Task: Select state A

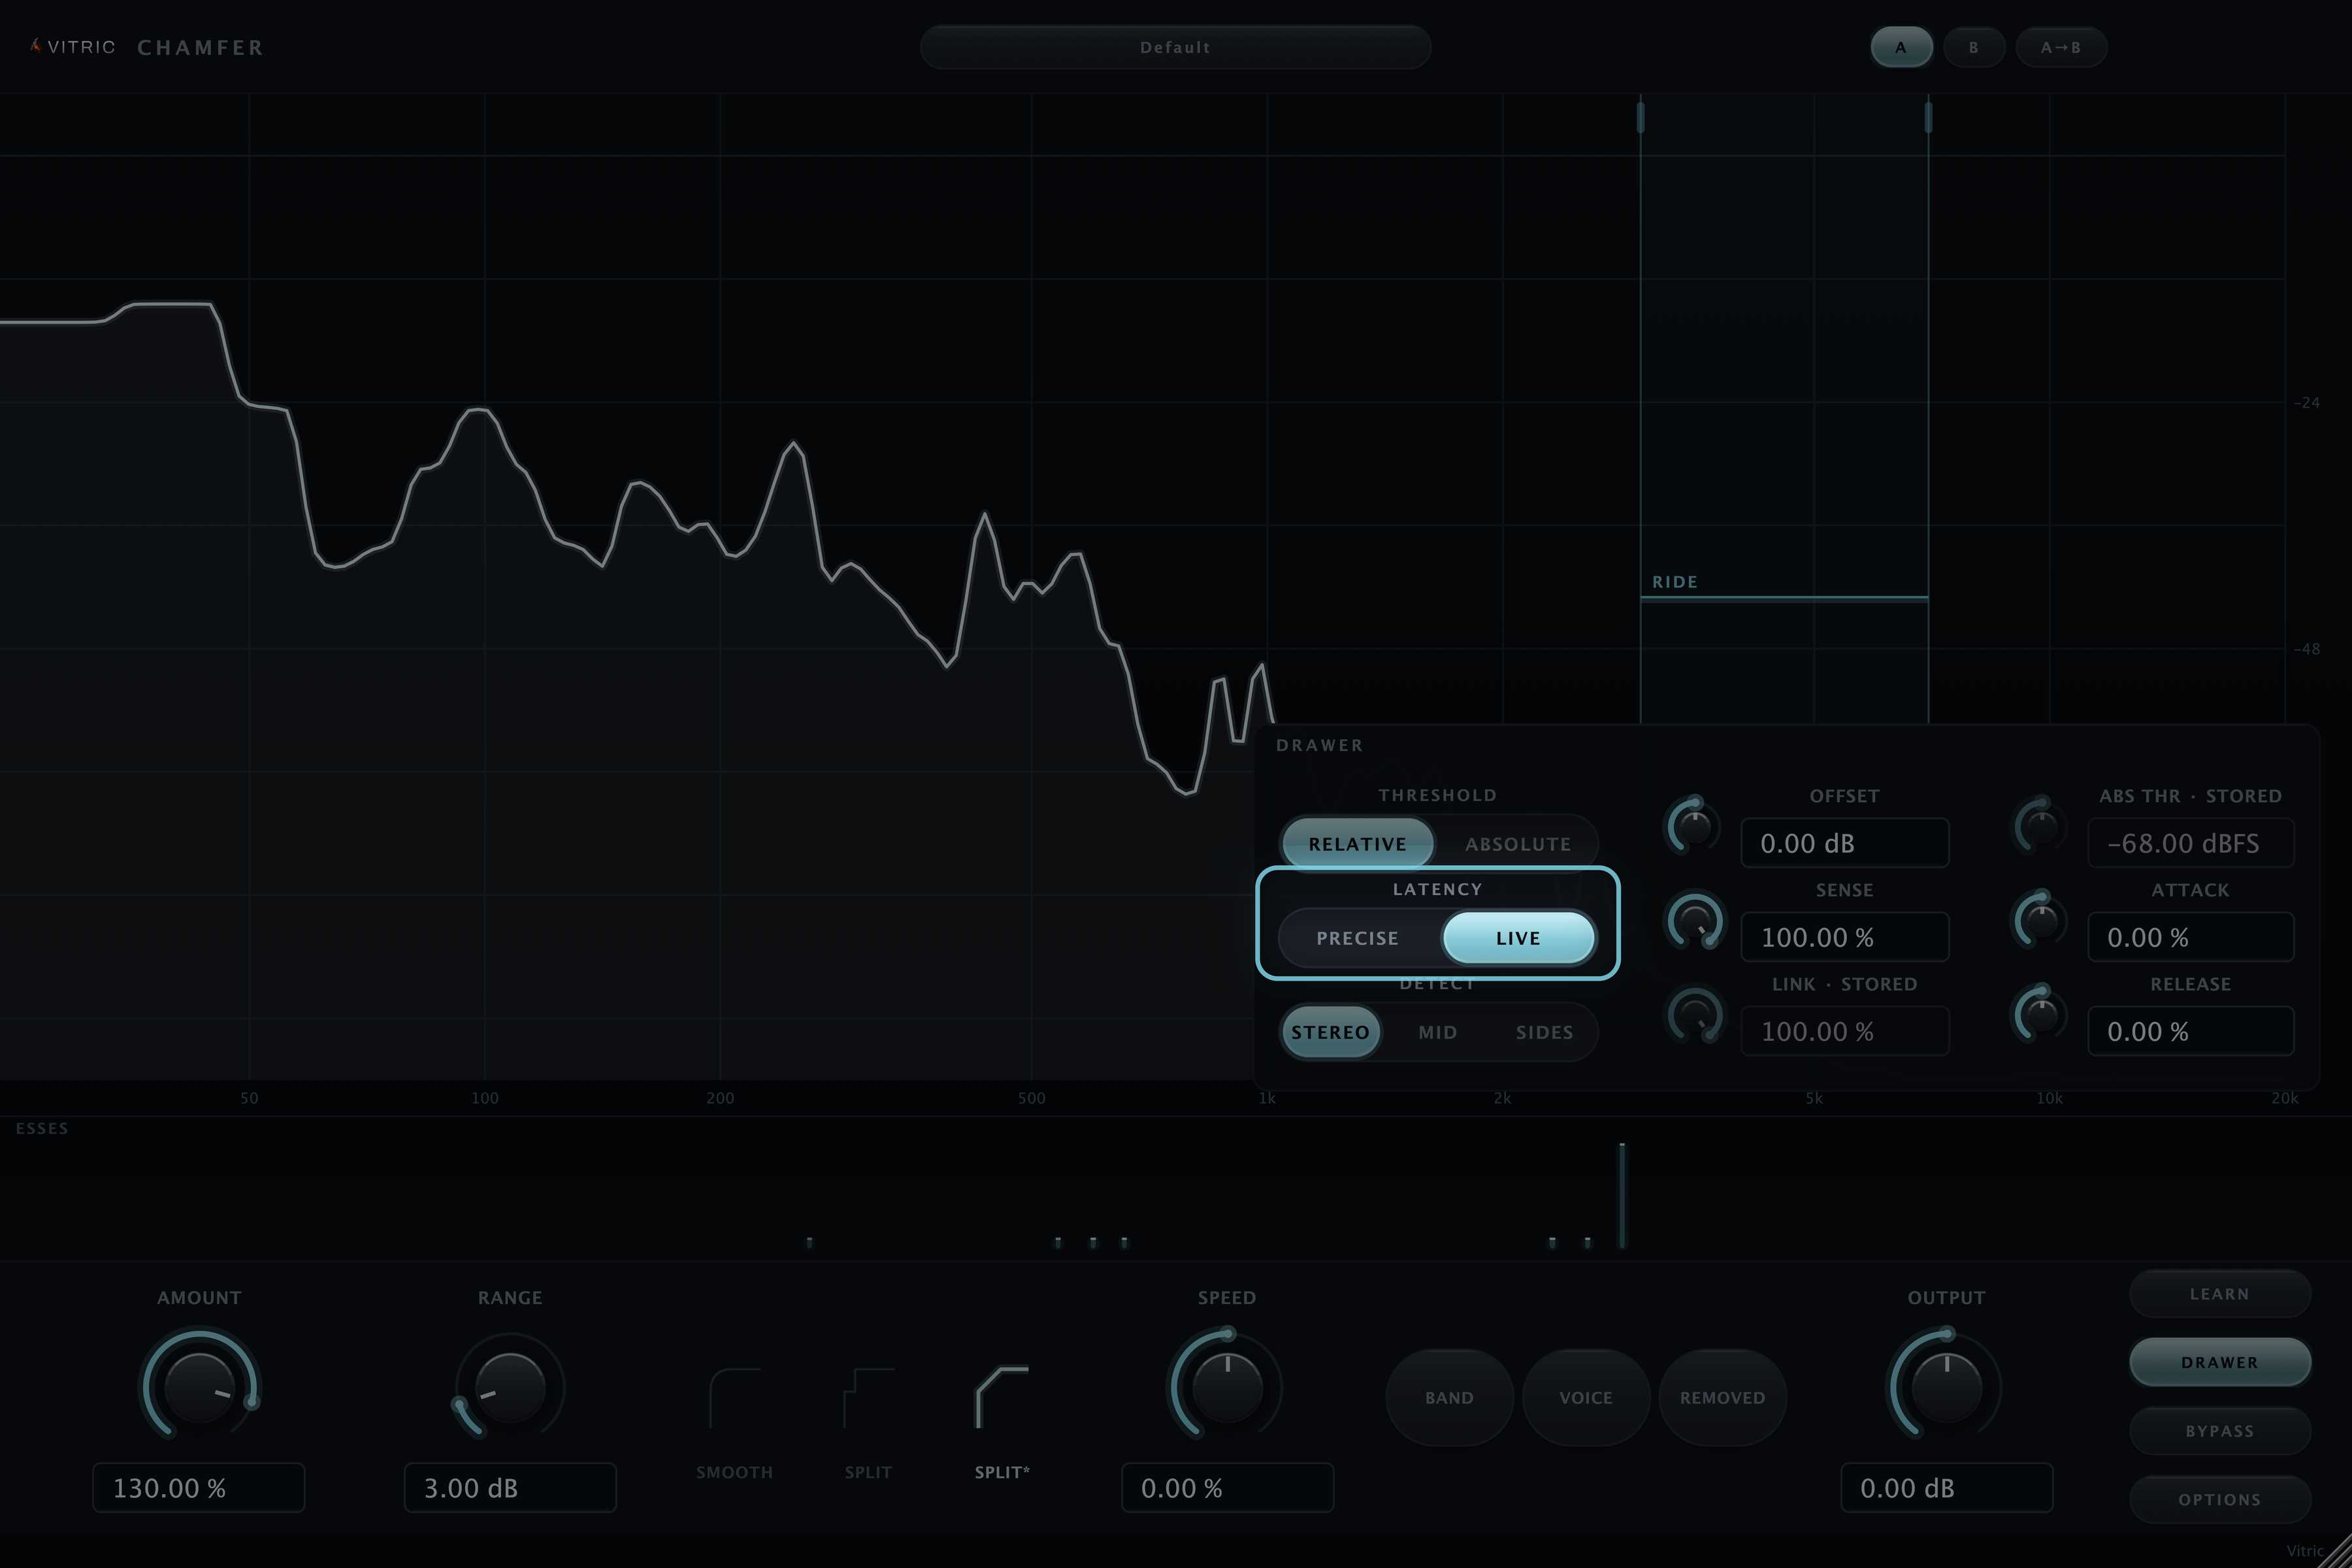Action: [x=1901, y=47]
